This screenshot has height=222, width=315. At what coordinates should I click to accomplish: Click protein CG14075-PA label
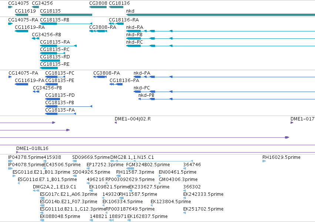tap(23, 73)
